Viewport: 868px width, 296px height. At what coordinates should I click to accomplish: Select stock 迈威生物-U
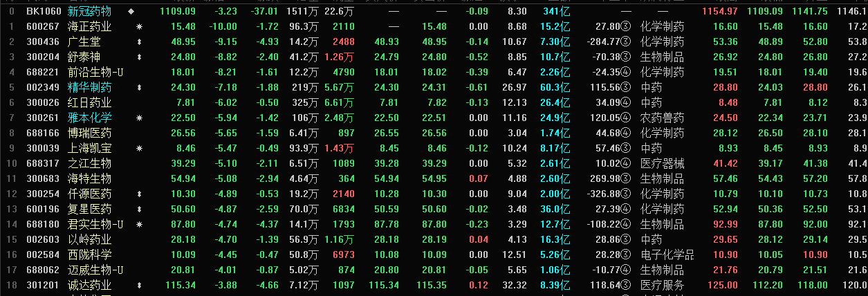(95, 270)
